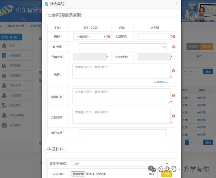Open the 类别 请选择 dropdown
Screen dimensions: 216x178
coord(90,36)
